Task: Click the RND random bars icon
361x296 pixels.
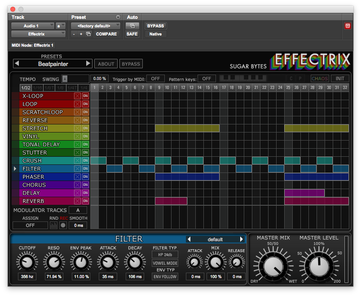Action: [x=53, y=225]
